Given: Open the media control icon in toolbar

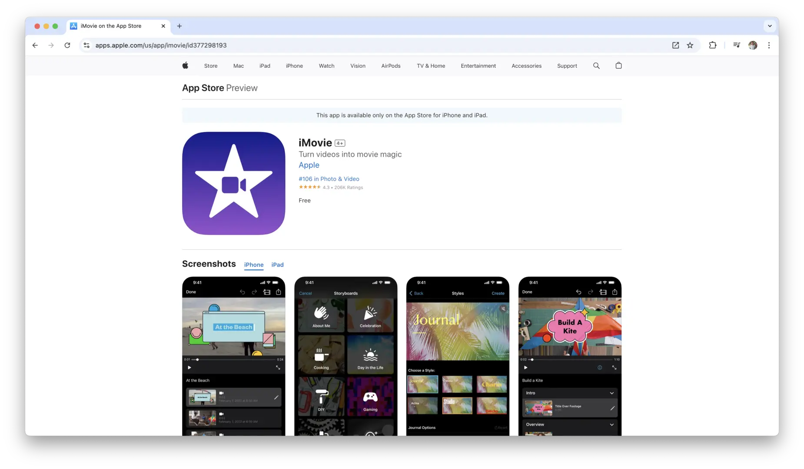Looking at the screenshot, I should pyautogui.click(x=737, y=45).
